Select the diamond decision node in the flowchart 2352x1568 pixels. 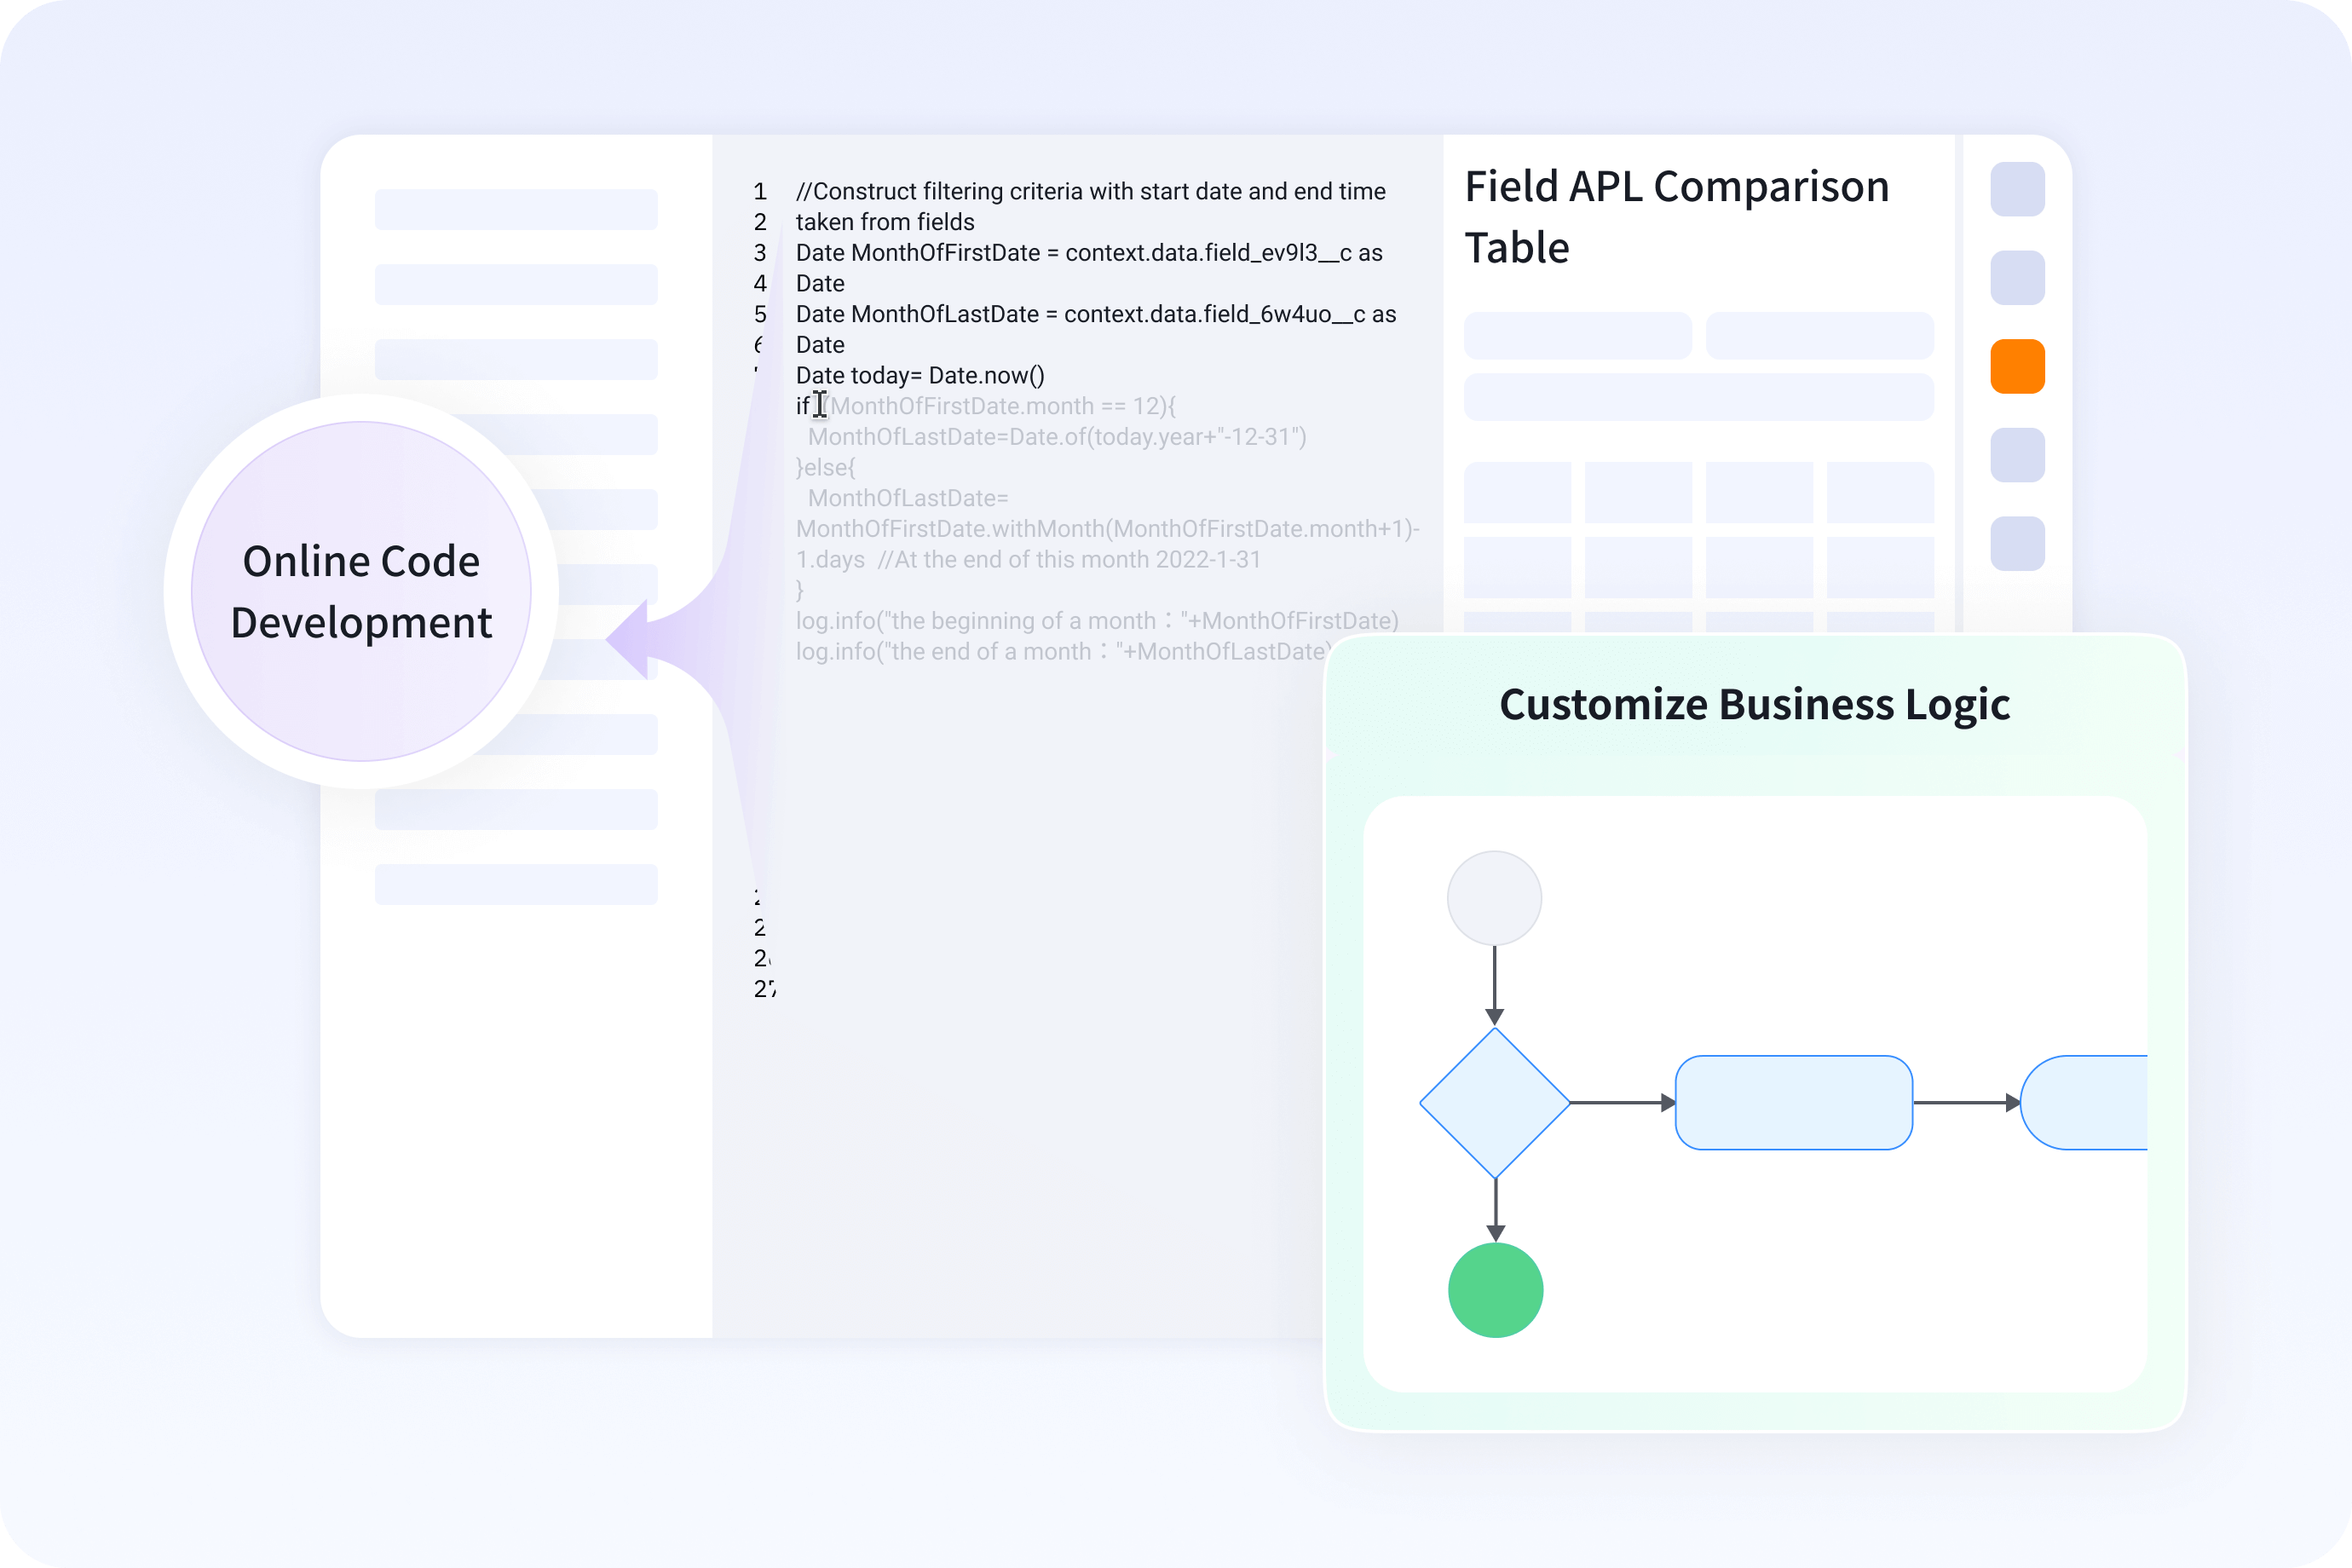[x=1495, y=1102]
